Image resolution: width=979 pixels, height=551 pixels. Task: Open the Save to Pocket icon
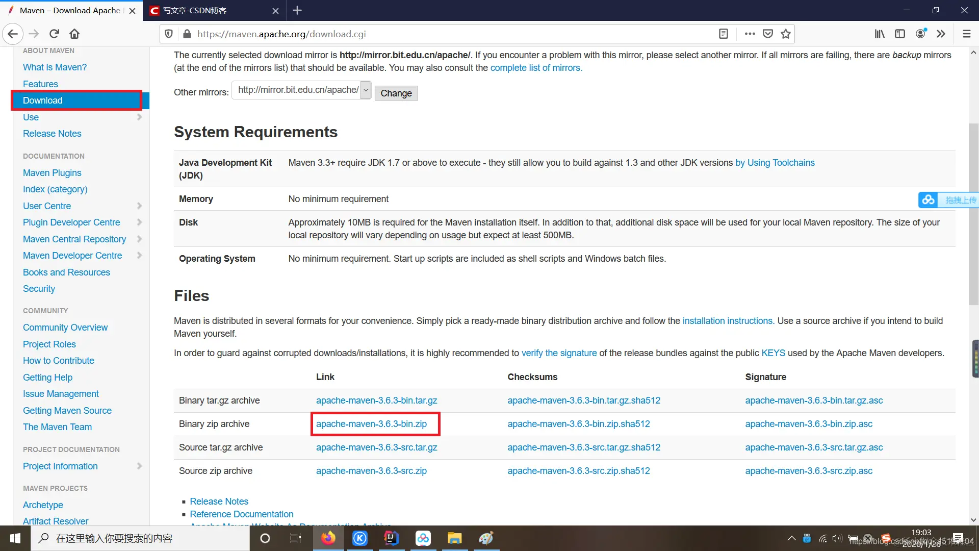tap(767, 34)
